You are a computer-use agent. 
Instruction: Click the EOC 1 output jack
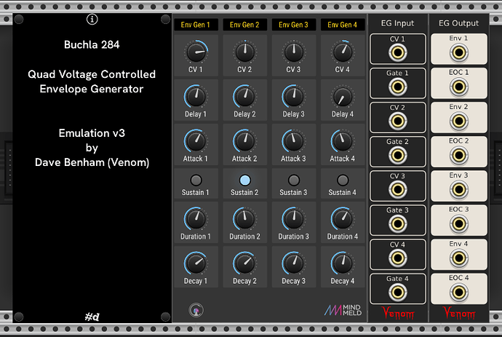coord(459,87)
